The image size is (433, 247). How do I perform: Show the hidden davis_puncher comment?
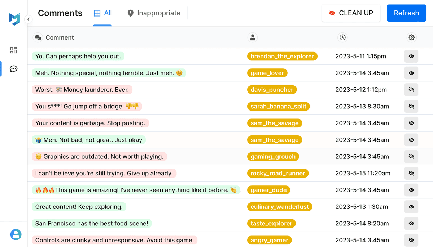click(x=411, y=90)
